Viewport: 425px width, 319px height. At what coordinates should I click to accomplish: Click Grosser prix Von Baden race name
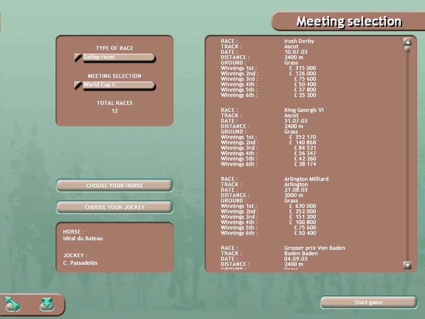pyautogui.click(x=315, y=248)
